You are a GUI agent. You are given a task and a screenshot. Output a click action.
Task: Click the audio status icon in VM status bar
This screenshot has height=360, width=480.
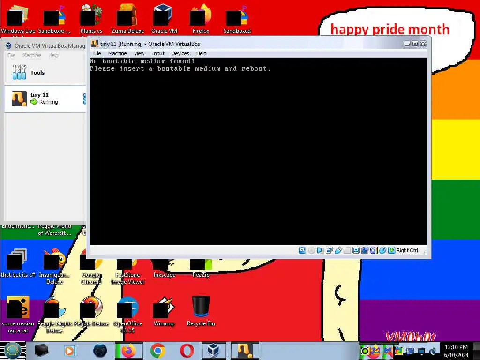320,250
